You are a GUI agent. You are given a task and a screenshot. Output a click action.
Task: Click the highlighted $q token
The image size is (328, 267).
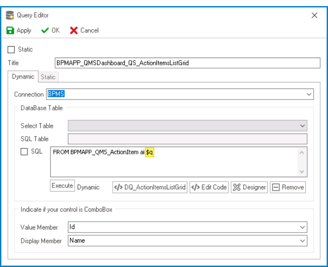[x=149, y=152]
